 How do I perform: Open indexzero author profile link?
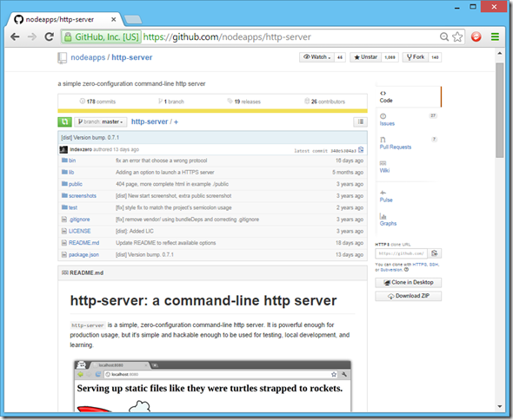[81, 149]
